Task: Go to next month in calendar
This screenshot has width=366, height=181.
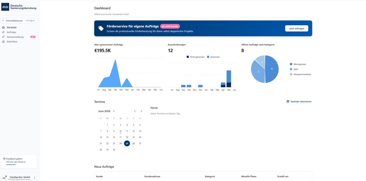Action: (141, 111)
